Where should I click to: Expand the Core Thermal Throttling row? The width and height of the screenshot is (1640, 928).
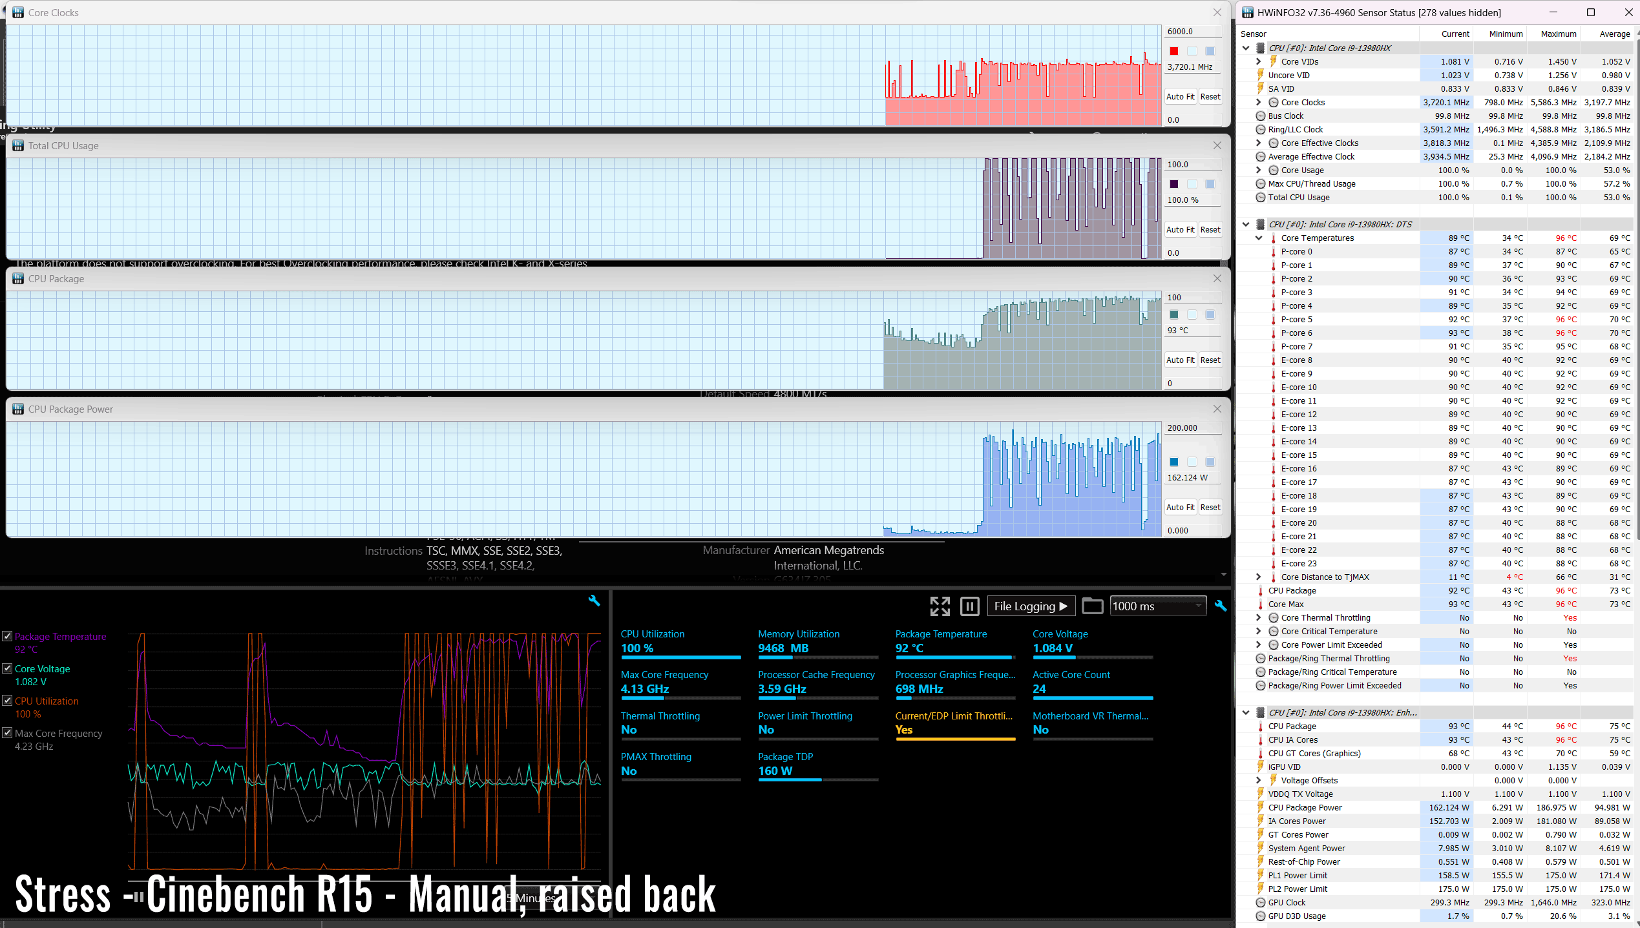(1258, 618)
